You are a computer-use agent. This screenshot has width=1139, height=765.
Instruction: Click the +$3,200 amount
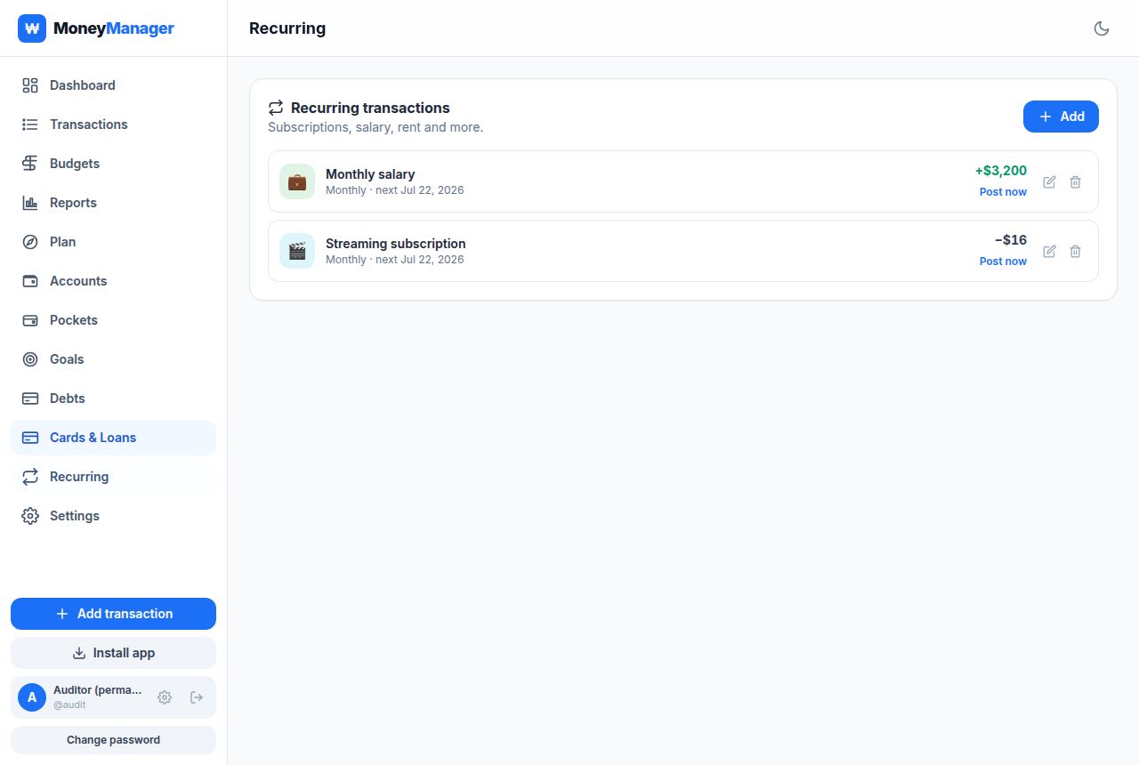pos(1001,171)
